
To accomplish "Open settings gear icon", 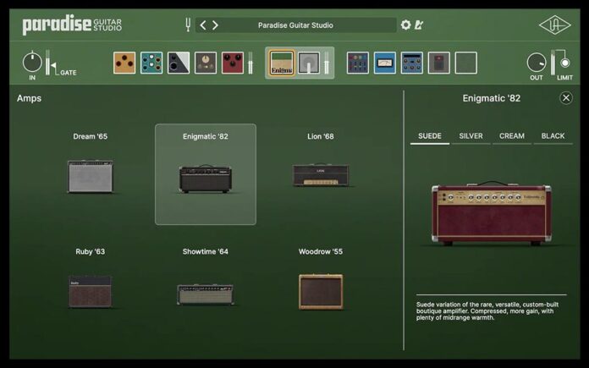I will coord(405,25).
